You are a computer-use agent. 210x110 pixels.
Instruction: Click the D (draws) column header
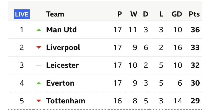(145, 14)
